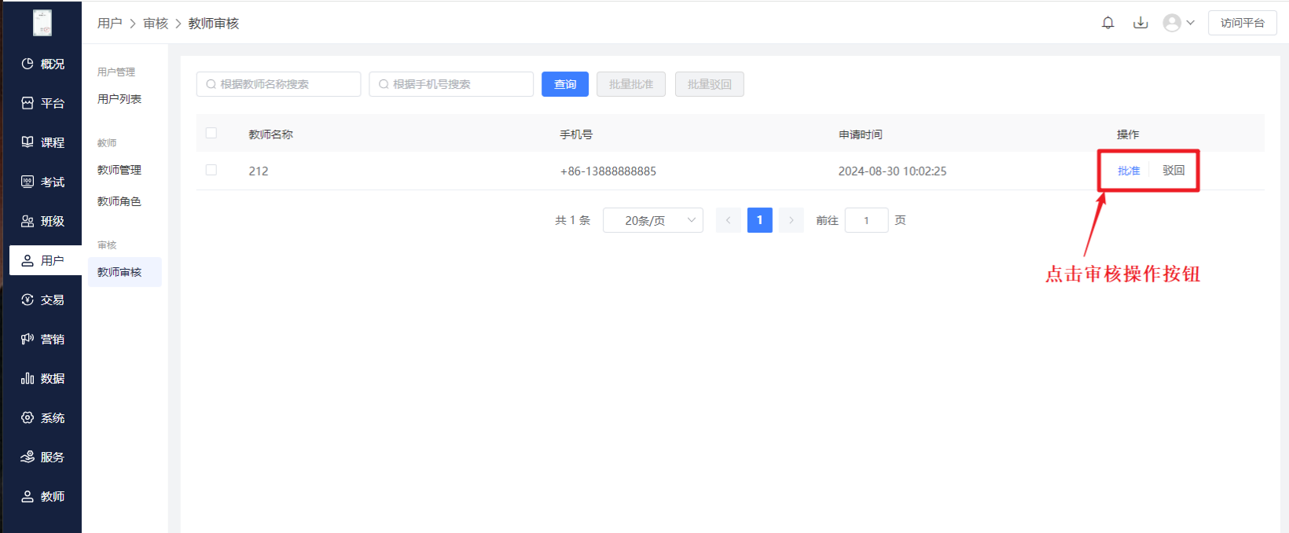
Task: Click phone number +86-13888888885
Action: 608,171
